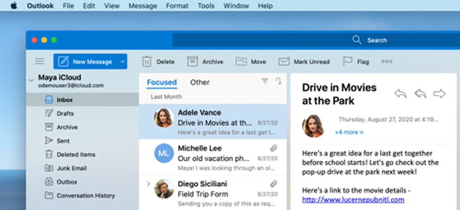Expand the +4 more recipients
The height and width of the screenshot is (210, 460).
coord(349,132)
